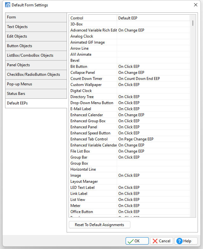This screenshot has height=249, width=203.
Task: Select the Bevel row
Action: (129, 60)
